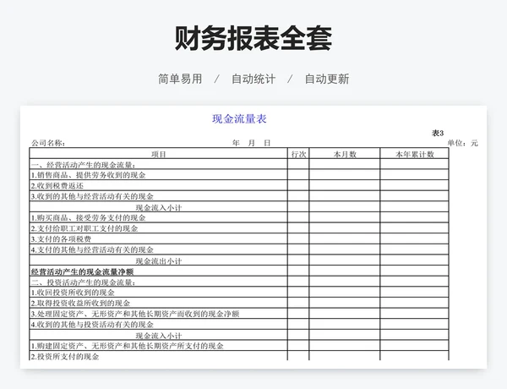This screenshot has width=507, height=389.
Task: Select row 3.处理固定资产、无形资产 现金净额
Action: click(x=239, y=314)
